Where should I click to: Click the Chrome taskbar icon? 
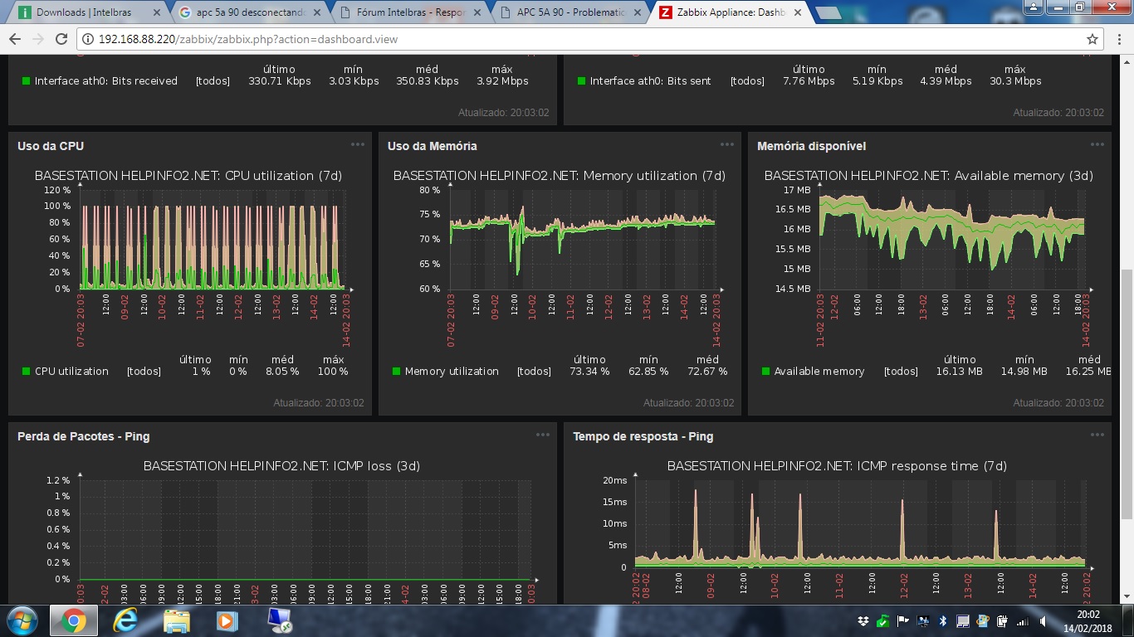point(73,620)
